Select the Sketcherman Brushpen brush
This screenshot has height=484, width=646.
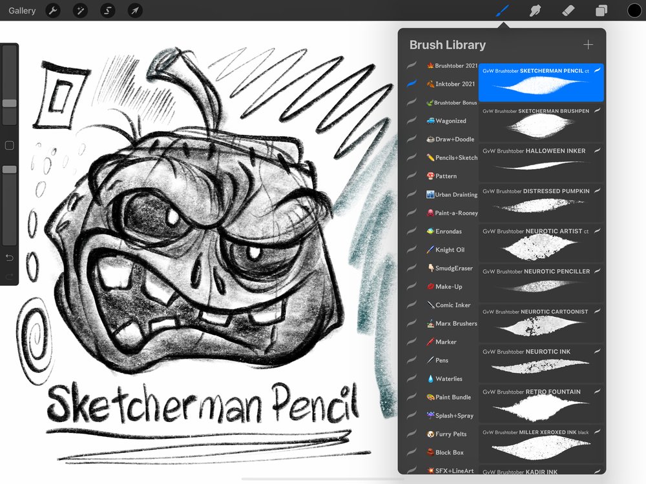[x=541, y=123]
